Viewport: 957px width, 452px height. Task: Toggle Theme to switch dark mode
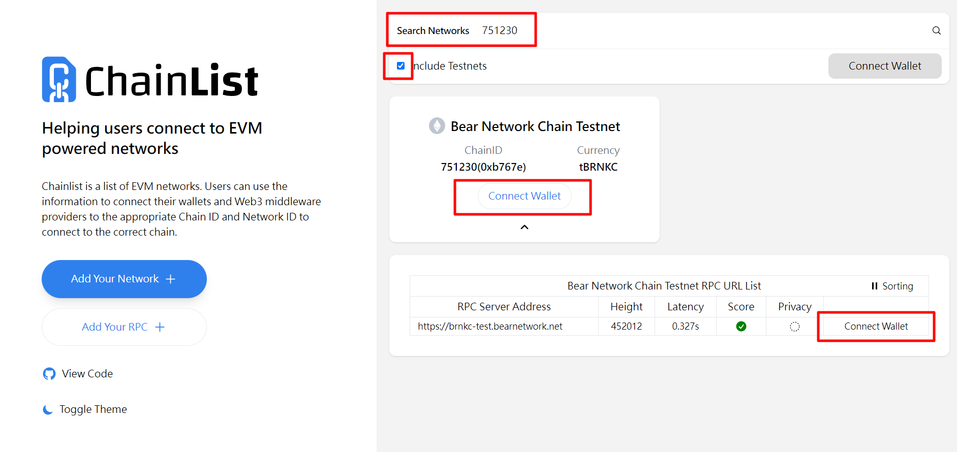pyautogui.click(x=93, y=409)
